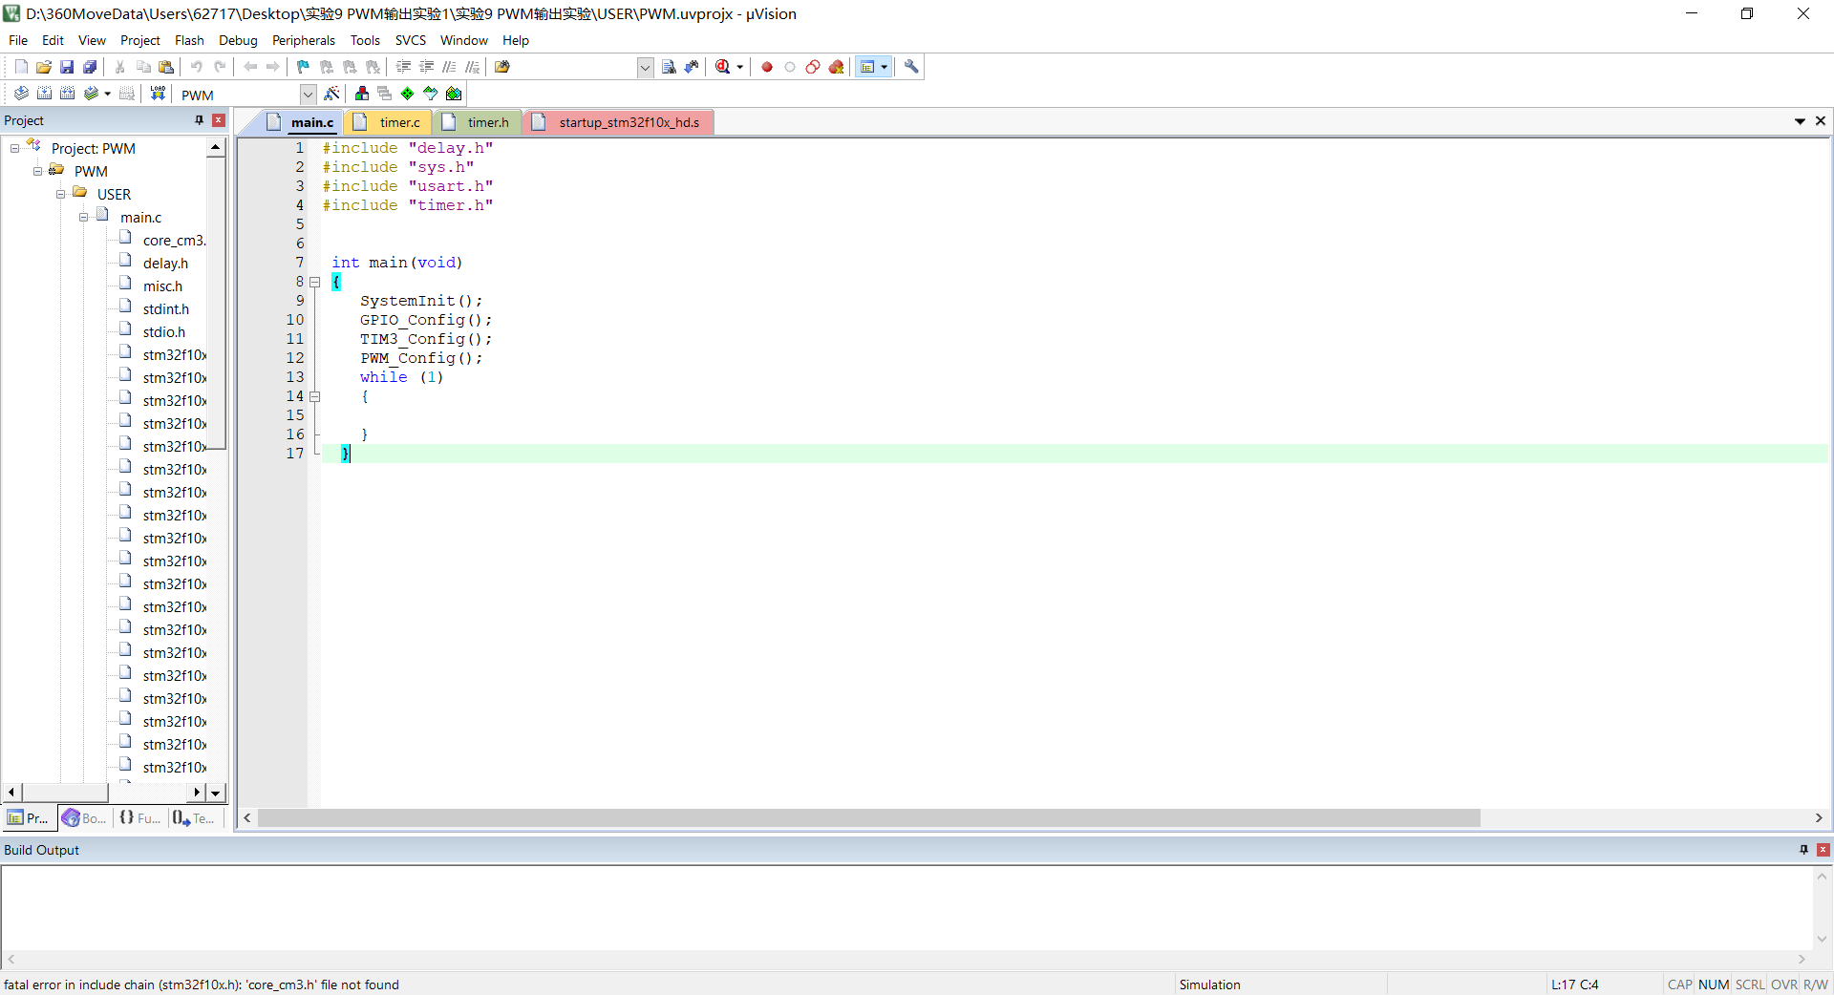Image resolution: width=1834 pixels, height=995 pixels.
Task: Click the Cut scissors icon
Action: point(120,67)
